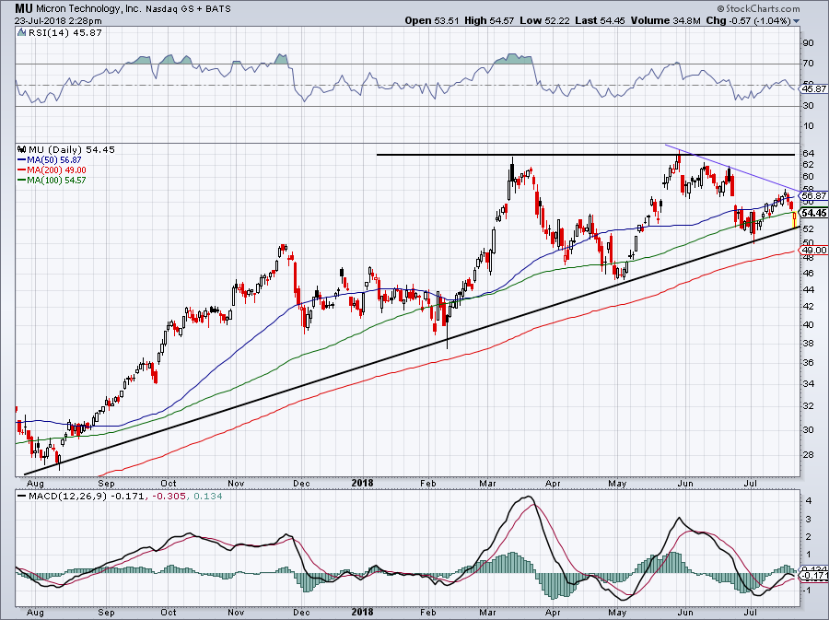829x620 pixels.
Task: Click the 23-Jul-2018 2:28pm timestamp
Action: tap(58, 21)
